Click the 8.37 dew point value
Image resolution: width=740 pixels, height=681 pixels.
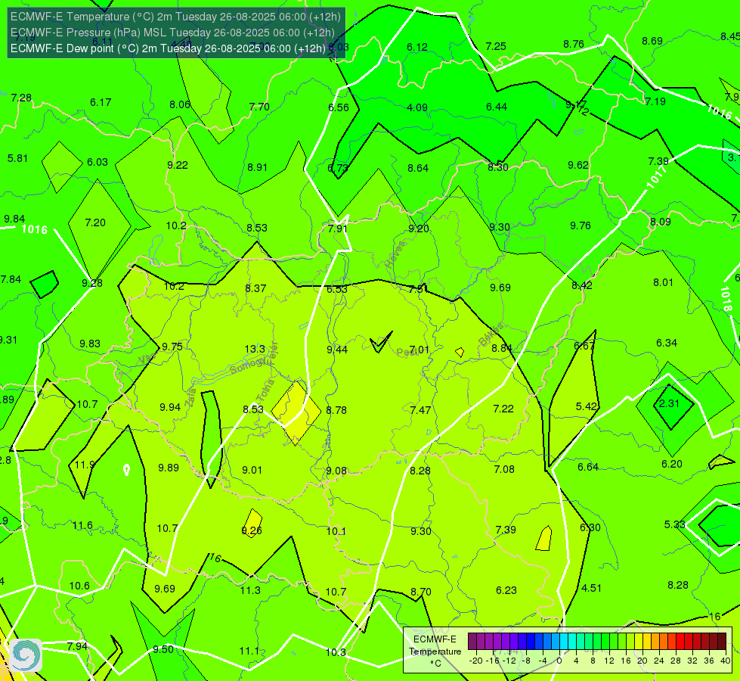point(255,288)
